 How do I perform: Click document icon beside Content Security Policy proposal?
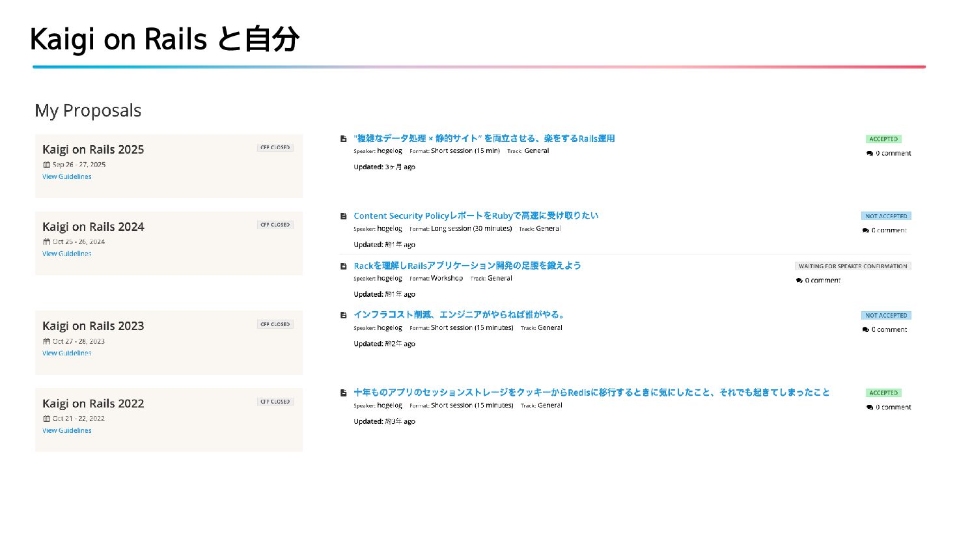tap(343, 216)
